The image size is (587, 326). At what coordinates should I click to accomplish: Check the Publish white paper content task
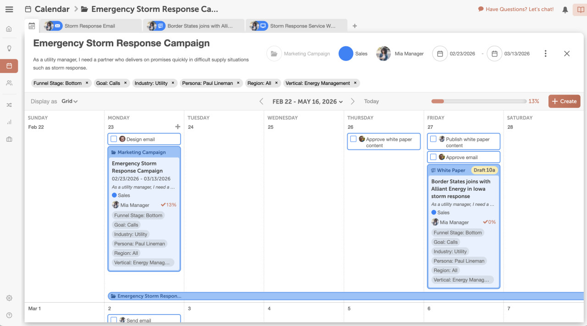433,139
